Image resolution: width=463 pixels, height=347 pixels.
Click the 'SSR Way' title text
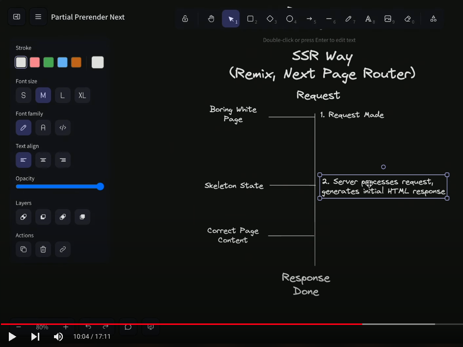coord(323,56)
